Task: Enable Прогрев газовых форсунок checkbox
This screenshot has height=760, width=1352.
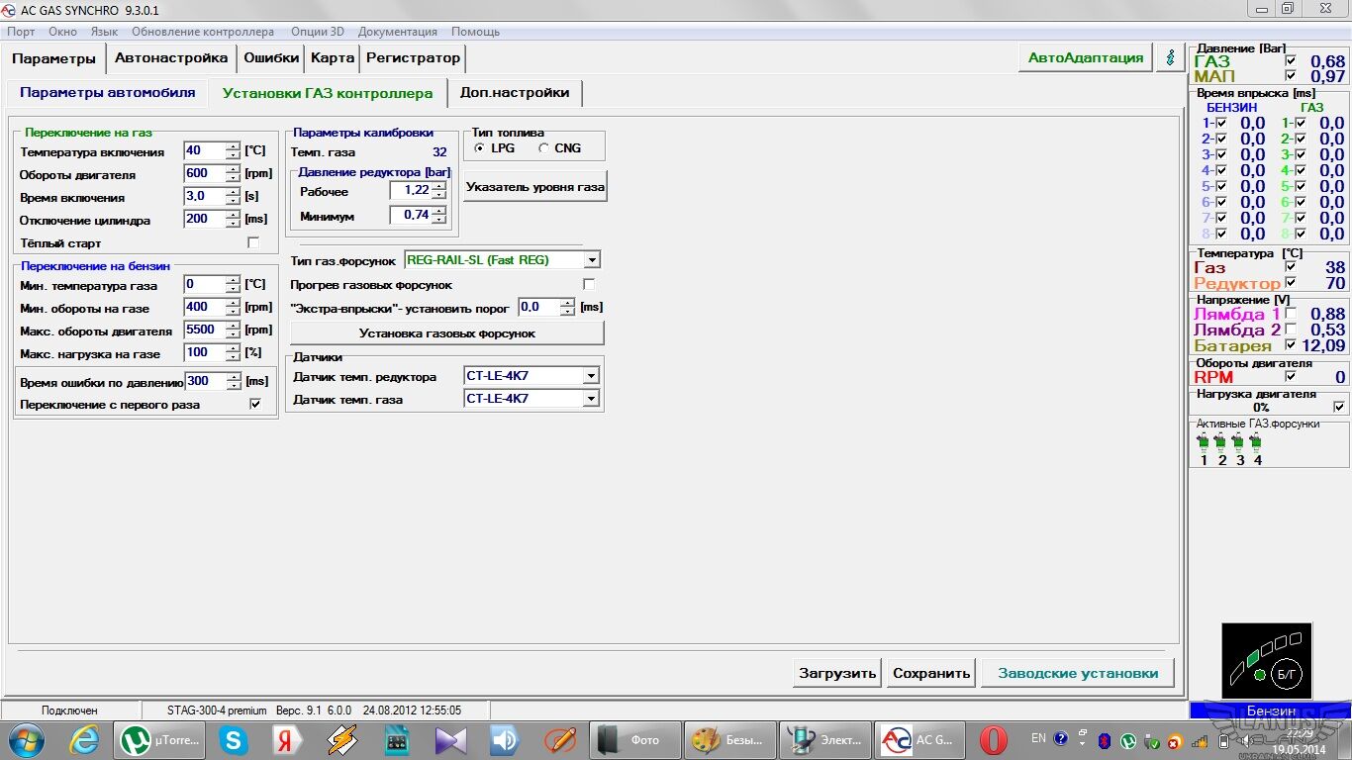Action: click(589, 285)
